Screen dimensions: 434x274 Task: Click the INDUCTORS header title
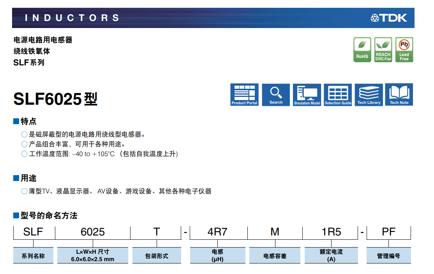(x=72, y=18)
